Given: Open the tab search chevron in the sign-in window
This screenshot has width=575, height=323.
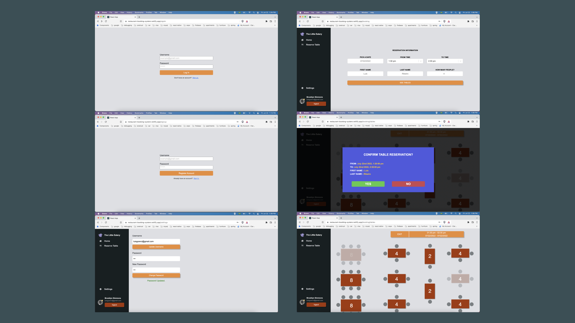Looking at the screenshot, I should pos(275,17).
